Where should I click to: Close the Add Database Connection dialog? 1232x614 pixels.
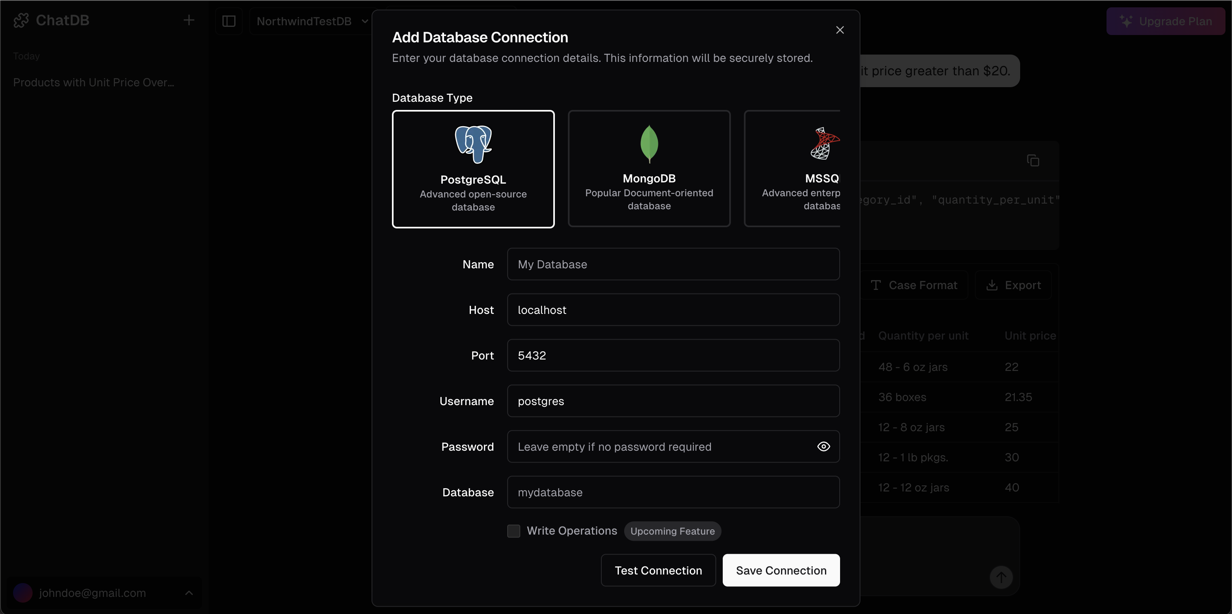click(x=839, y=30)
